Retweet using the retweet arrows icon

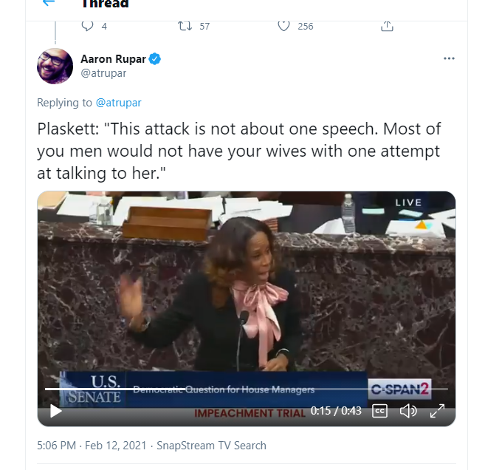[x=185, y=26]
